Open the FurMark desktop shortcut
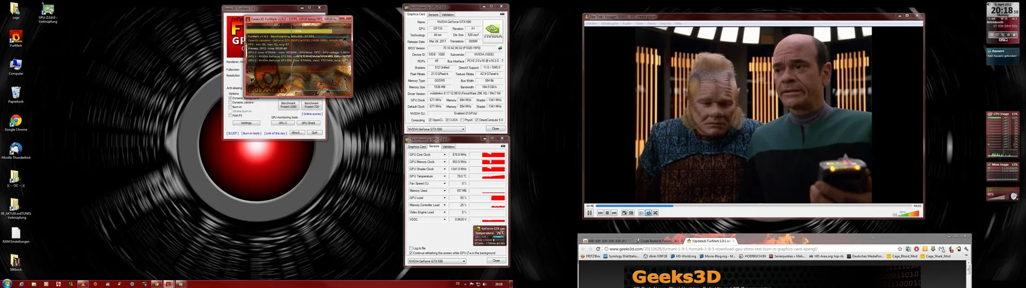 (x=16, y=36)
